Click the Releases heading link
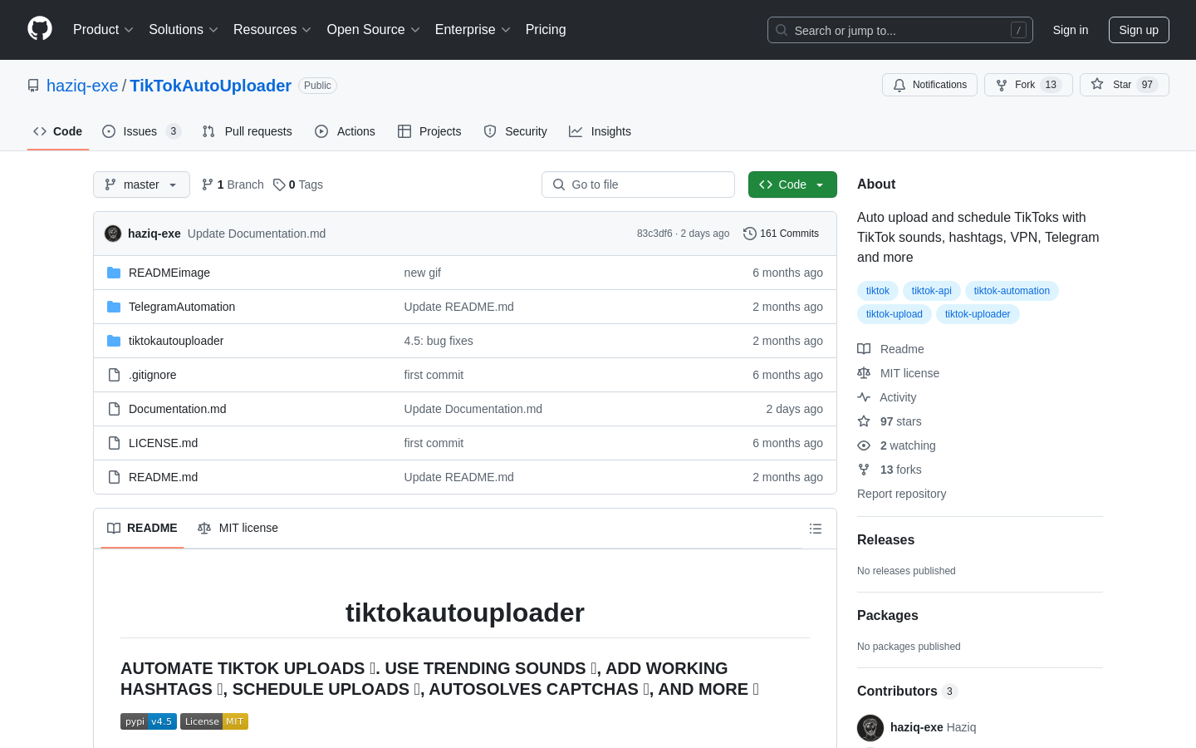The width and height of the screenshot is (1196, 748). tap(885, 540)
